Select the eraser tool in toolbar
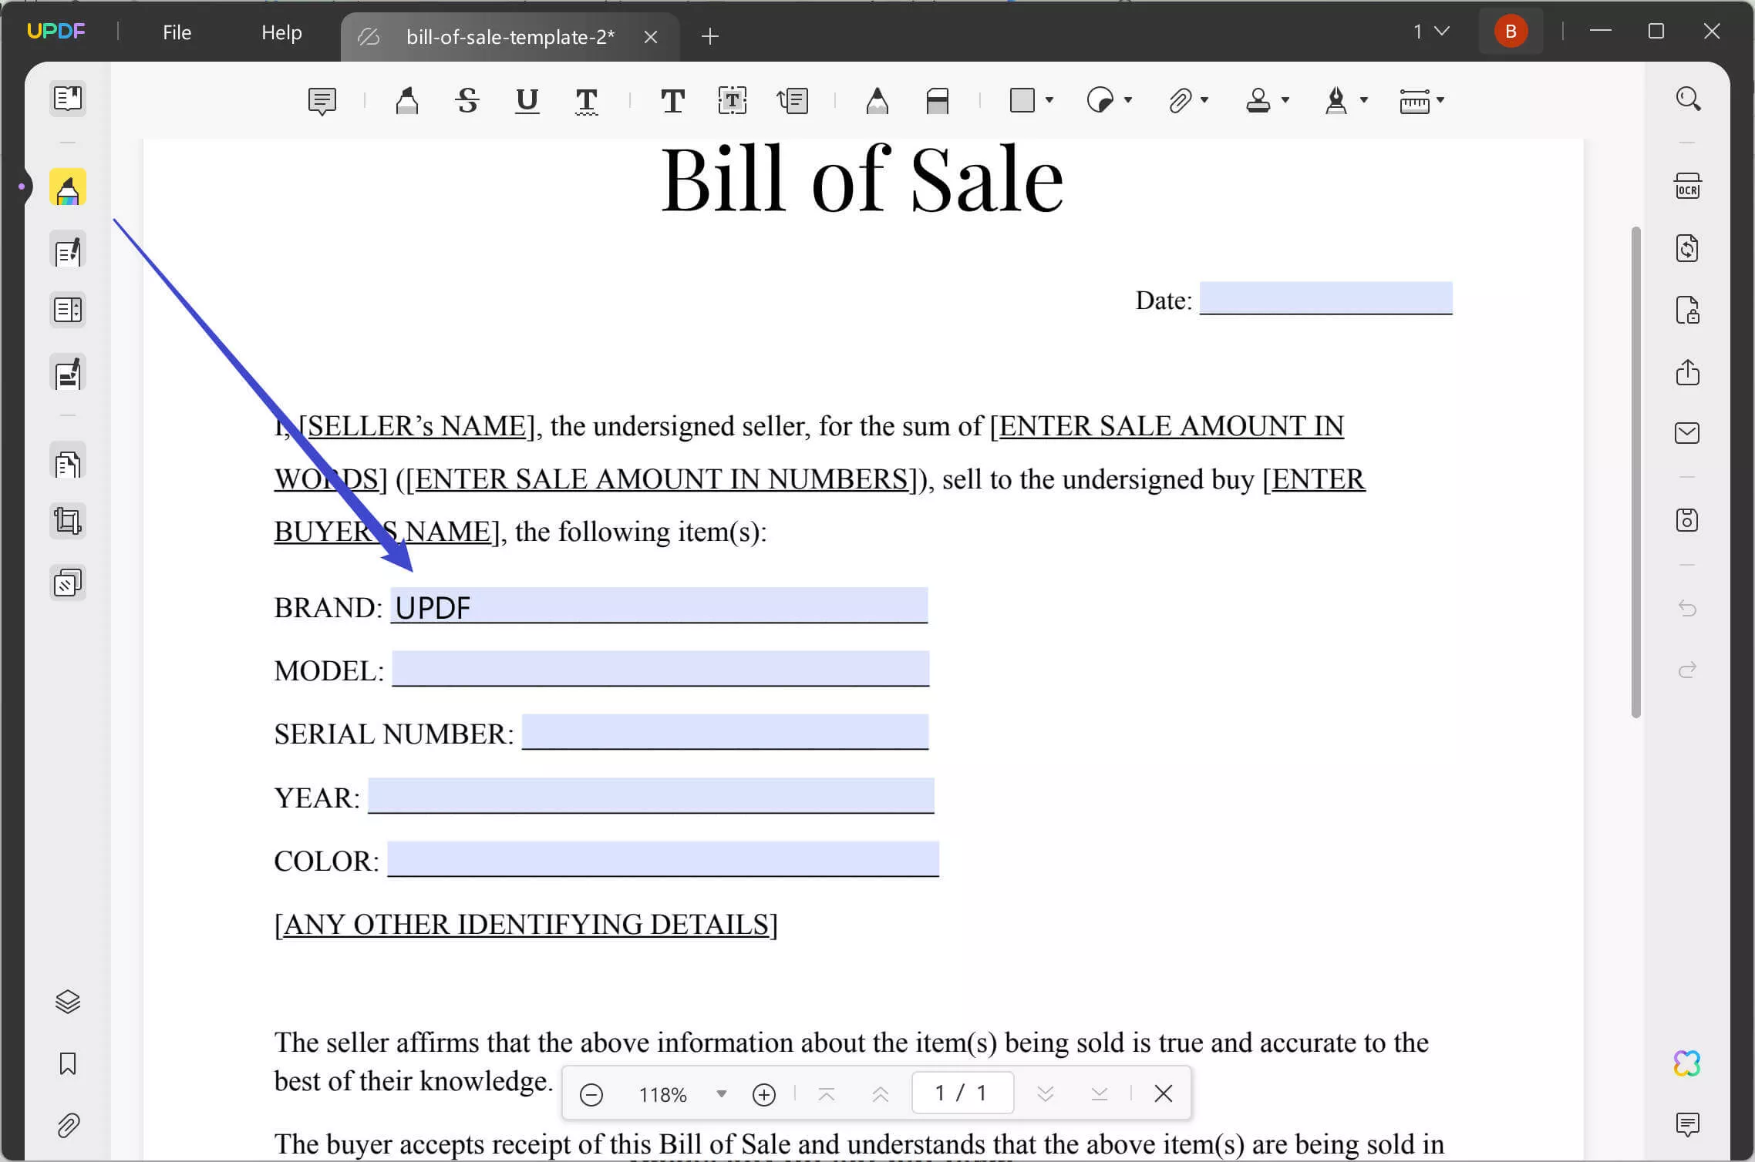 [937, 101]
